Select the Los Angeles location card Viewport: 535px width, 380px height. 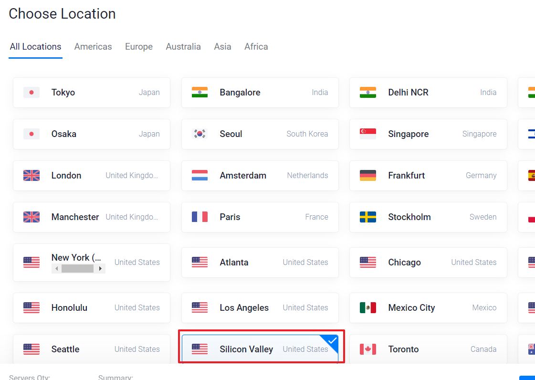tap(260, 308)
